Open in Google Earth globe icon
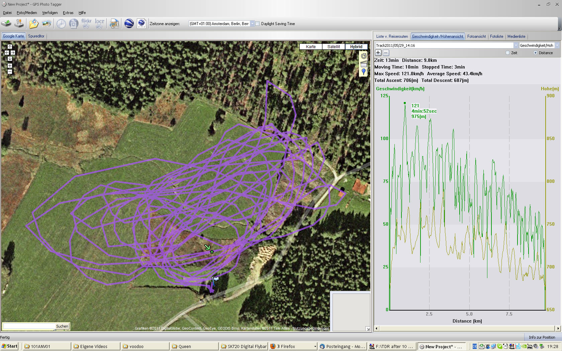Screen dimensions: 562x351 pos(129,23)
